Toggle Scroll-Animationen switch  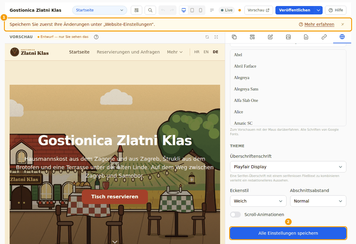click(235, 215)
